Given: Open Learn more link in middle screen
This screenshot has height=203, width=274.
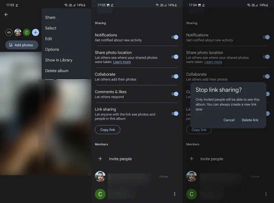Looking at the screenshot, I should pos(122,62).
